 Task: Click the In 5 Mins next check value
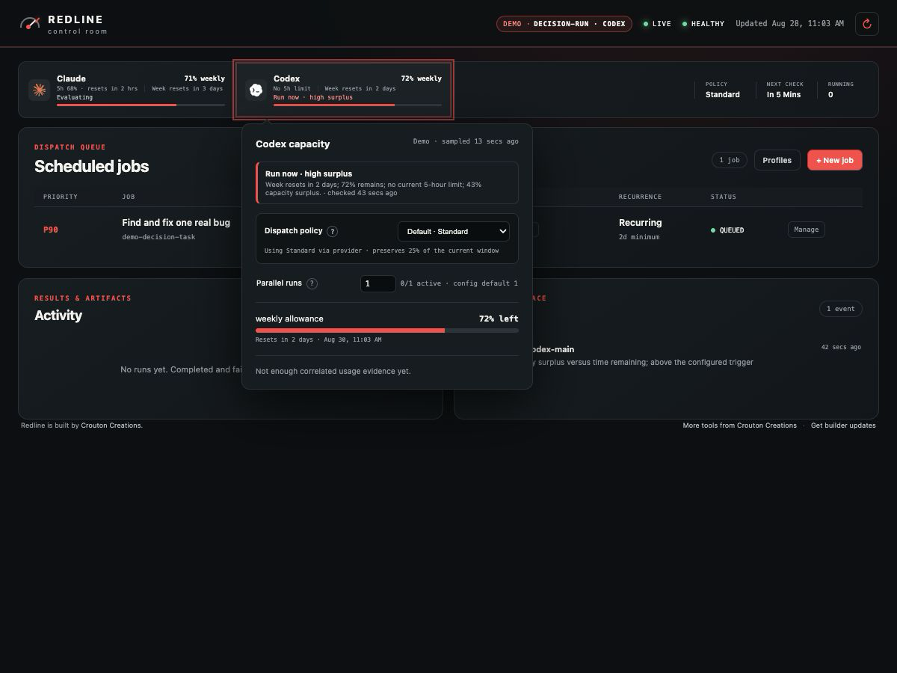pos(783,94)
